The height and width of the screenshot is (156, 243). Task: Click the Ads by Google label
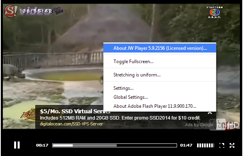pos(199,125)
